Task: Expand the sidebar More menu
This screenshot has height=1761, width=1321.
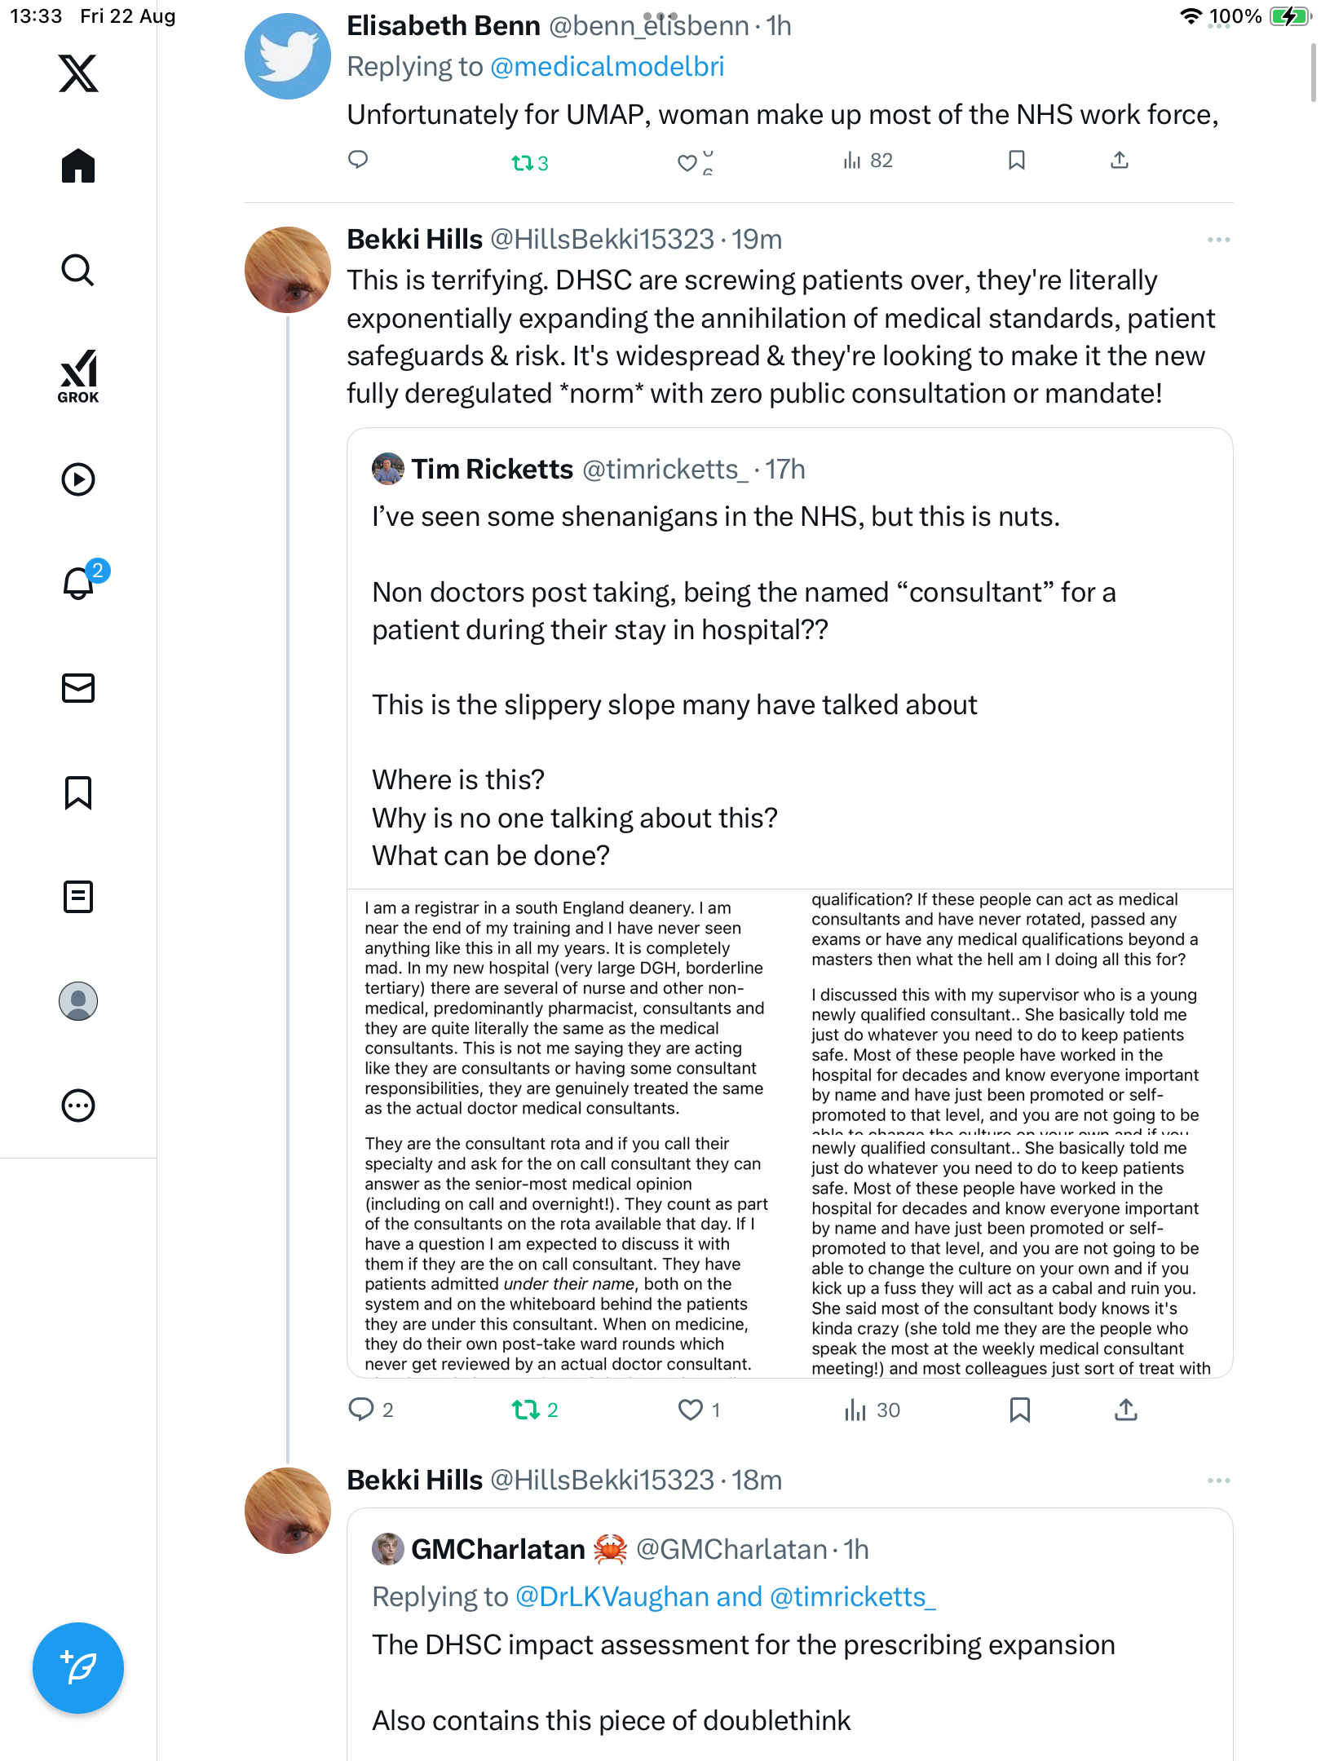Action: (x=78, y=1106)
